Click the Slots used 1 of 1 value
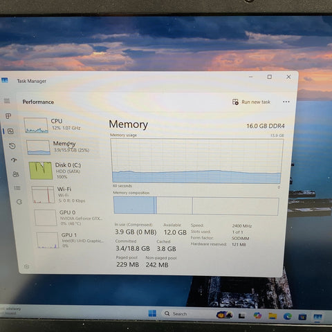The height and width of the screenshot is (332, 332). pos(237,232)
